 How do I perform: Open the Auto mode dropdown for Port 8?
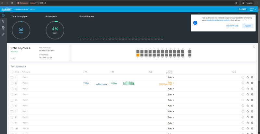171,117
